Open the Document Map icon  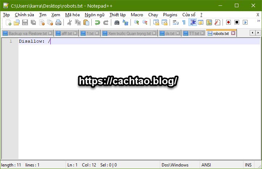click(x=209, y=22)
